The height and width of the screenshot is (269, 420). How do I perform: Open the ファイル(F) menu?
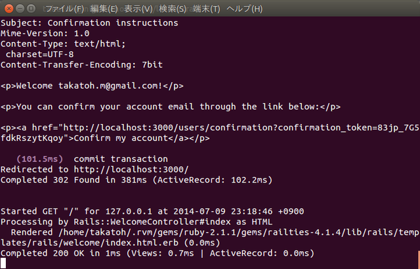click(x=64, y=9)
